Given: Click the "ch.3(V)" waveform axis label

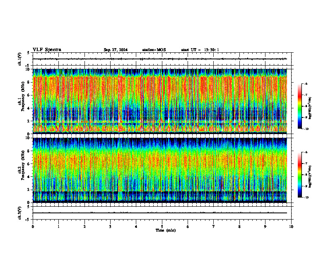Looking at the screenshot, I should [x=20, y=213].
